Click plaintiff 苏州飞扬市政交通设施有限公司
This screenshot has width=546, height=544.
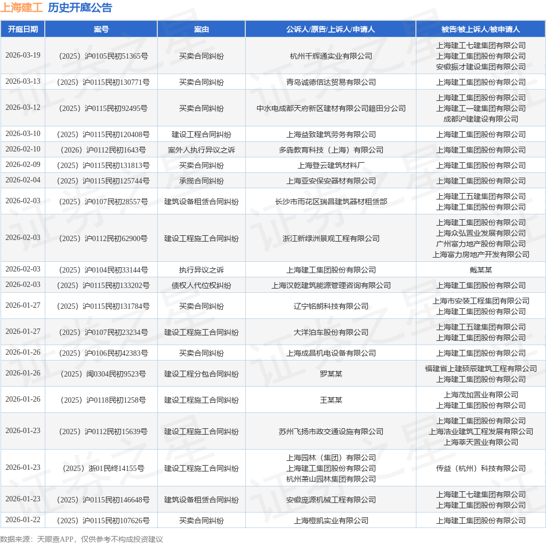(331, 431)
